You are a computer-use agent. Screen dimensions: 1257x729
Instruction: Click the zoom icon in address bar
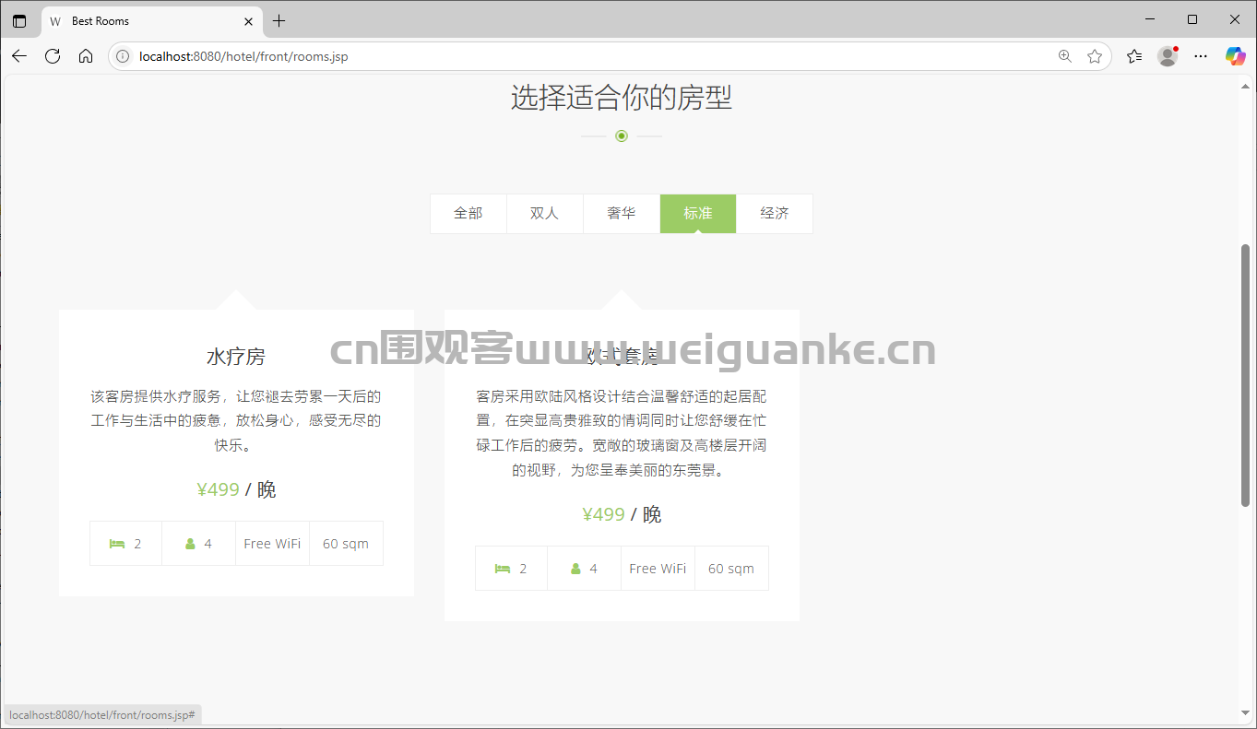coord(1065,56)
